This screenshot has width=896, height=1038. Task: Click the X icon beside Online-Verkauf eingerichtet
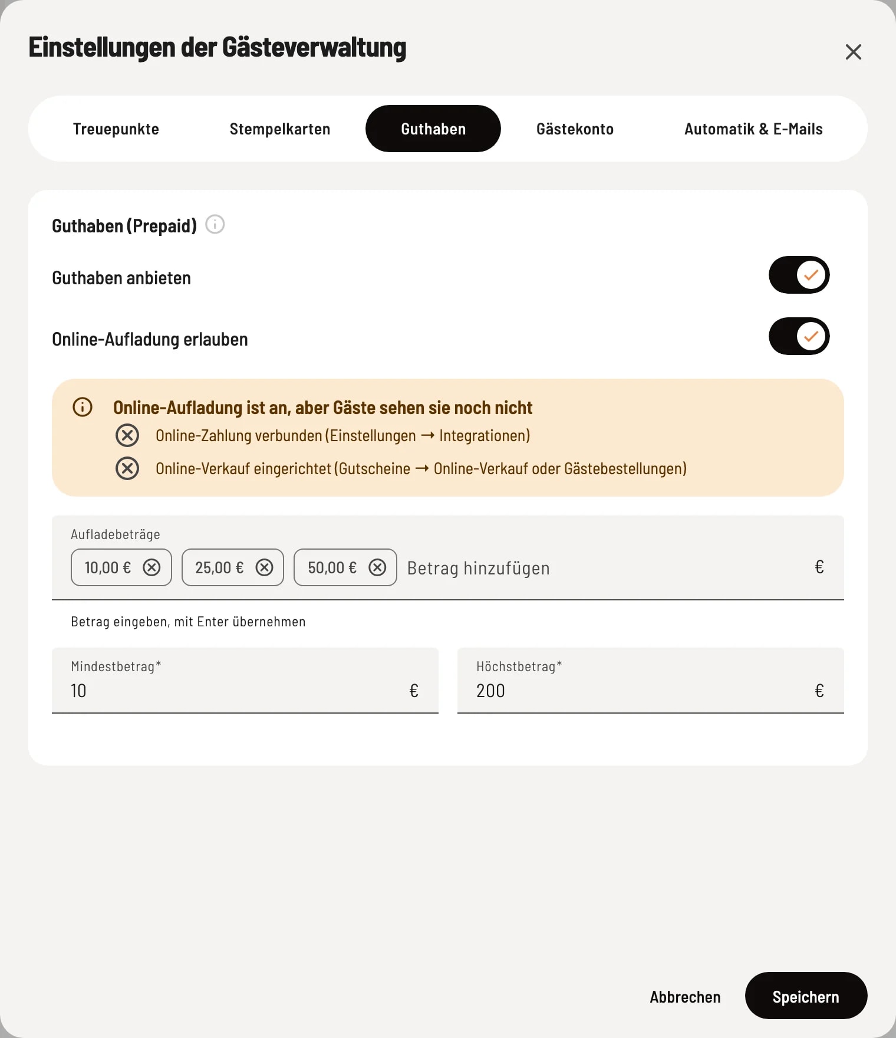[127, 468]
